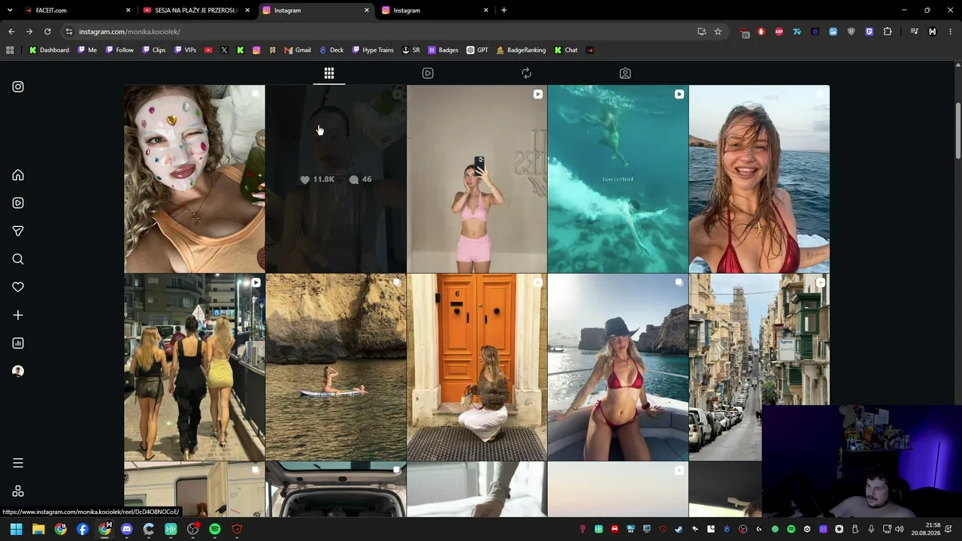Open the SESJA NA PLAŻY YouTube tab
The image size is (962, 541).
tap(195, 11)
